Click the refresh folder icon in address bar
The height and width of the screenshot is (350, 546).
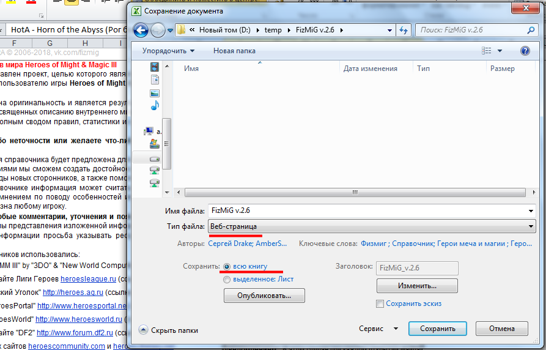pyautogui.click(x=404, y=30)
